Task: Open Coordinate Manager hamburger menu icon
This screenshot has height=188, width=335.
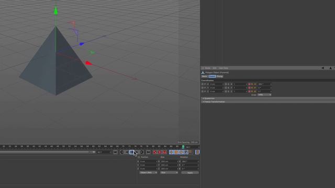Action: pyautogui.click(x=138, y=157)
